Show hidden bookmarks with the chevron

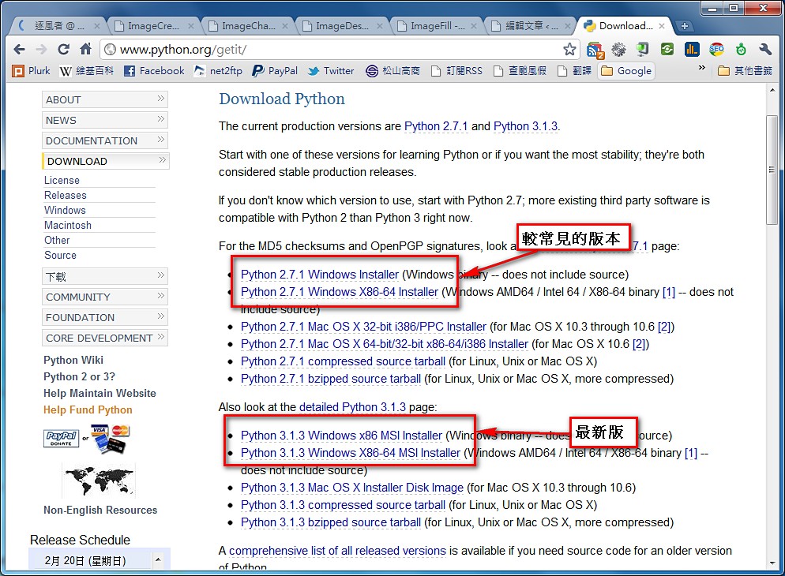point(702,68)
